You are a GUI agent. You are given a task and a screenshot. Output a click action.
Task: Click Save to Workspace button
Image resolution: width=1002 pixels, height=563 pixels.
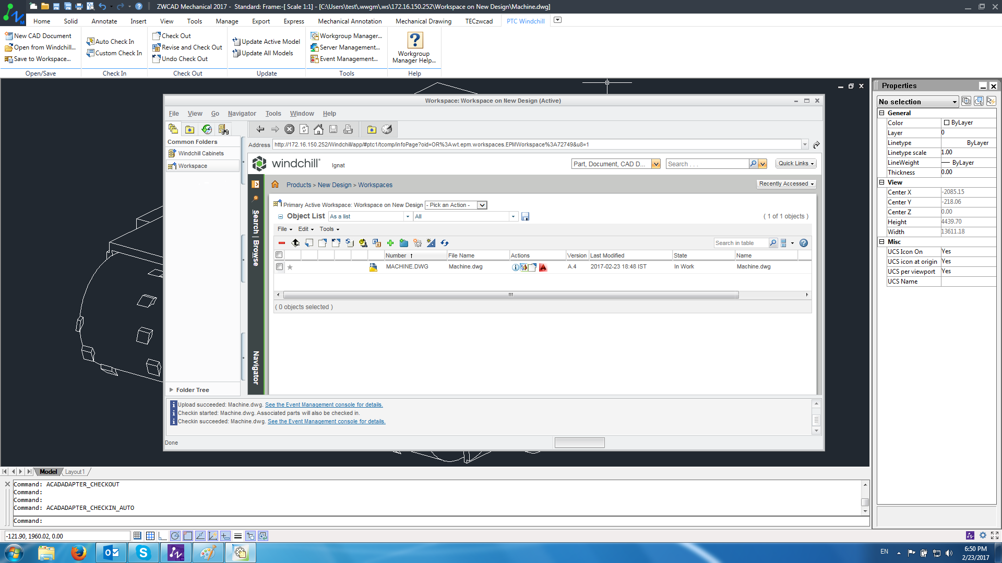[x=38, y=59]
